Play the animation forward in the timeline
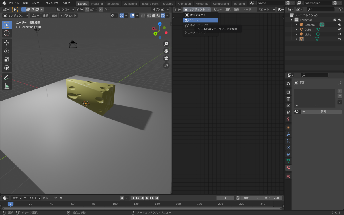Viewport: 344px width, 215px height. pos(147,198)
